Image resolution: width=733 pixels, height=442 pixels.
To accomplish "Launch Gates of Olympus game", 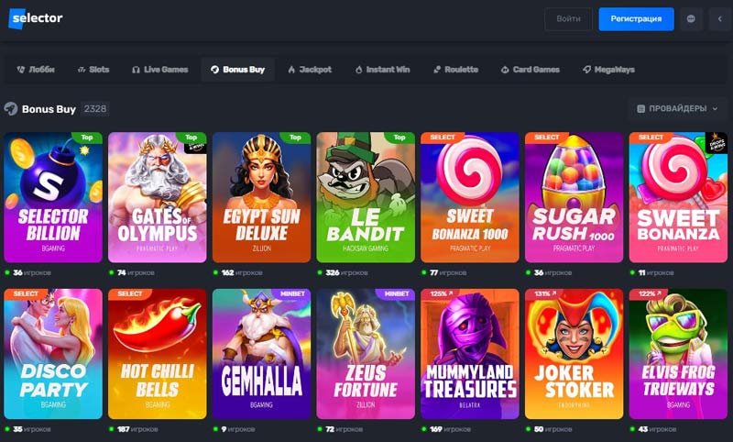I will (x=157, y=197).
